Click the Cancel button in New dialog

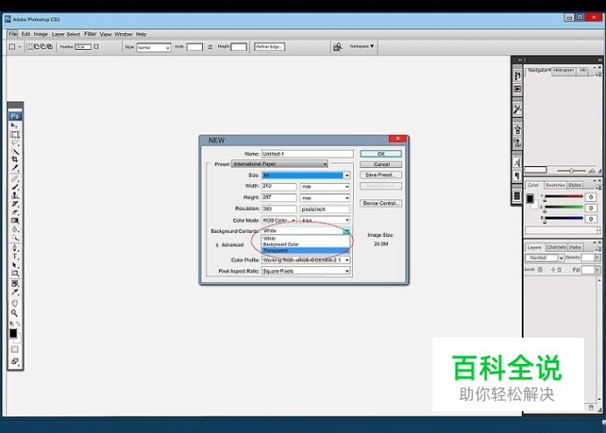(x=381, y=164)
